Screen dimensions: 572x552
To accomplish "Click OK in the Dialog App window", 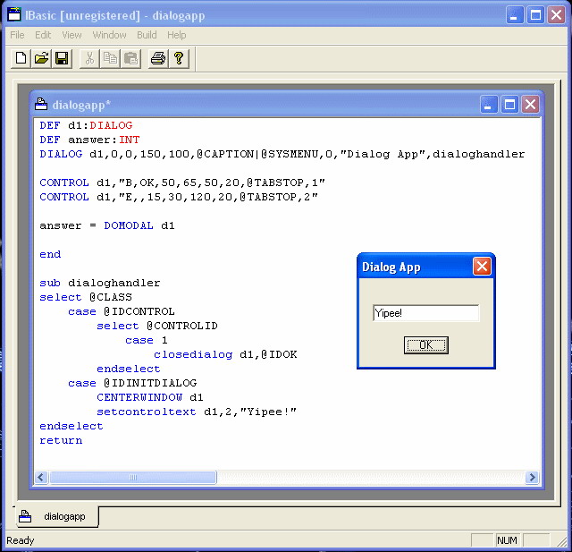I will pos(426,345).
